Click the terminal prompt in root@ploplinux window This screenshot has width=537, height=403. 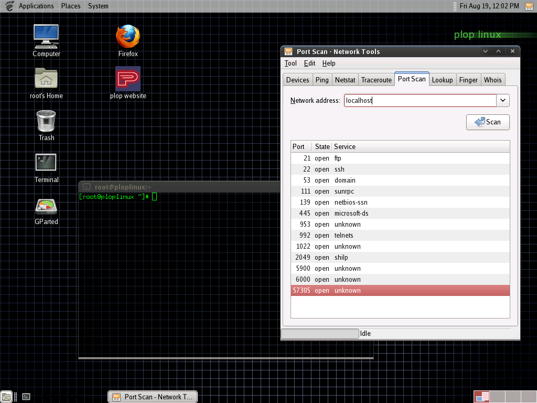point(118,197)
